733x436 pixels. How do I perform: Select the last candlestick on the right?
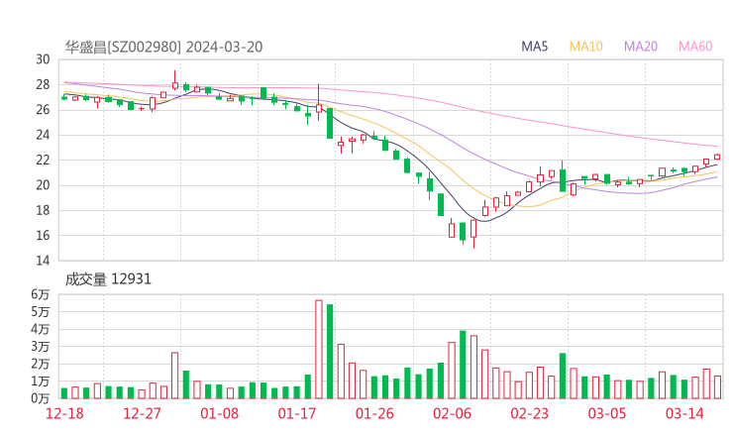tap(717, 158)
